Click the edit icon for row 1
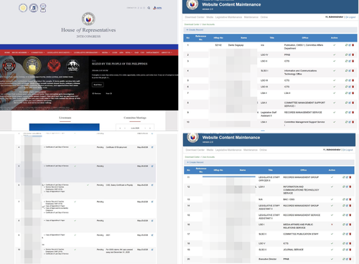This screenshot has height=264, width=359. pyautogui.click(x=350, y=45)
